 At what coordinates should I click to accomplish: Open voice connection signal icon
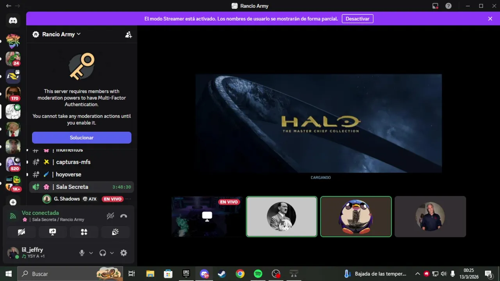tap(13, 216)
